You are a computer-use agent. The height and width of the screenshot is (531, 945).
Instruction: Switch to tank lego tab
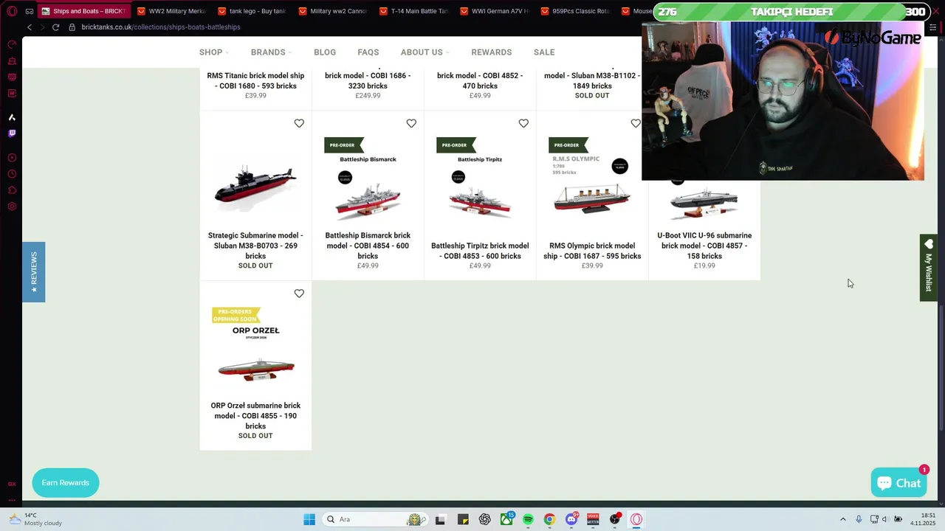(x=252, y=11)
